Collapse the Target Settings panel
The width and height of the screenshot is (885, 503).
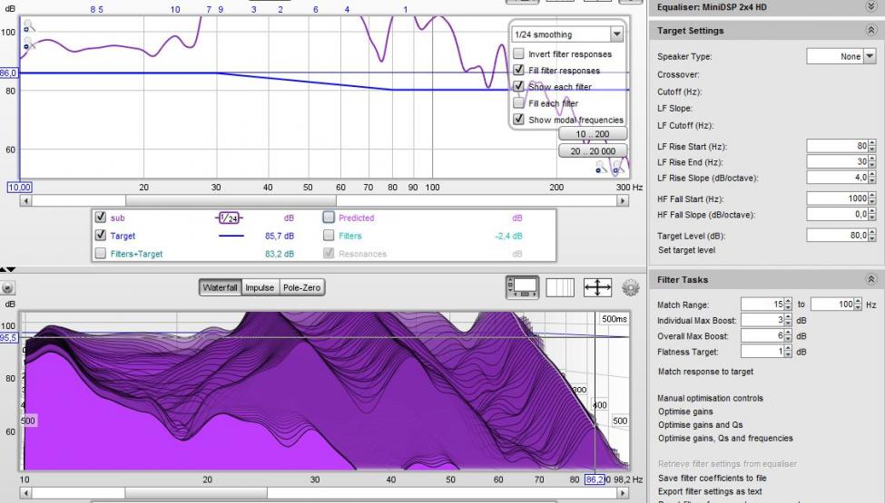pyautogui.click(x=871, y=31)
